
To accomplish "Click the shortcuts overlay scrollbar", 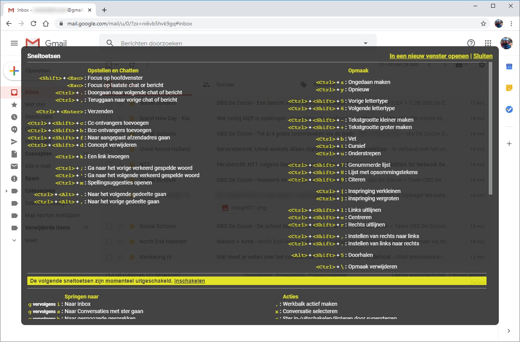I will coord(490,128).
